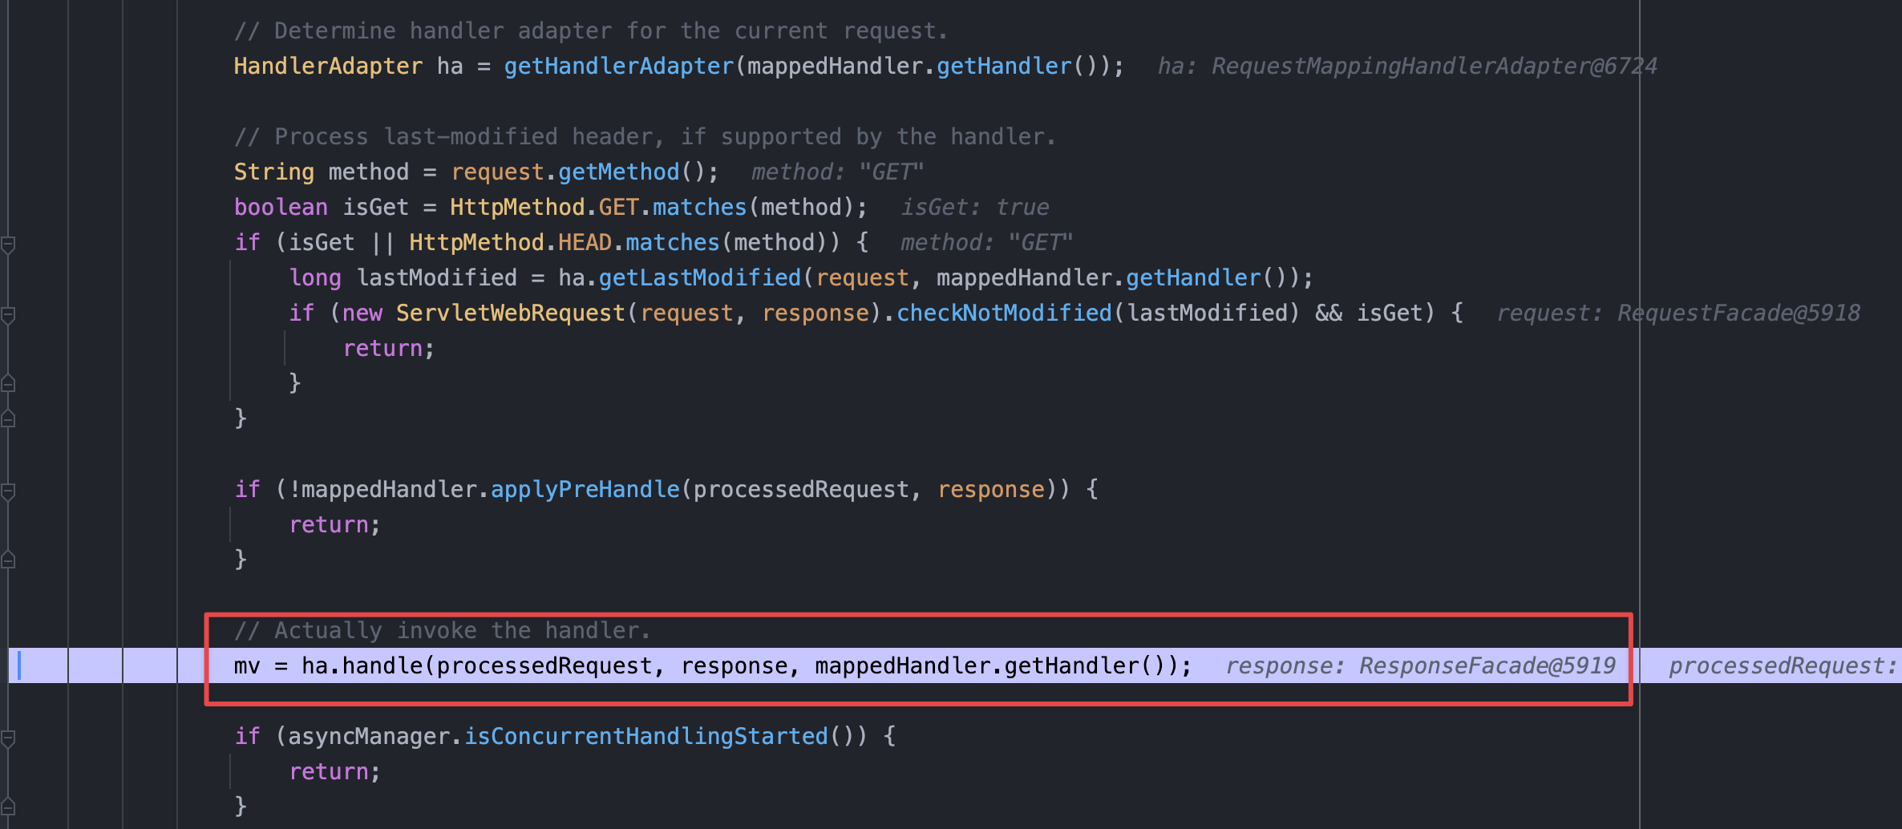The width and height of the screenshot is (1902, 829).
Task: Click inline debug value isGet: true
Action: [974, 208]
